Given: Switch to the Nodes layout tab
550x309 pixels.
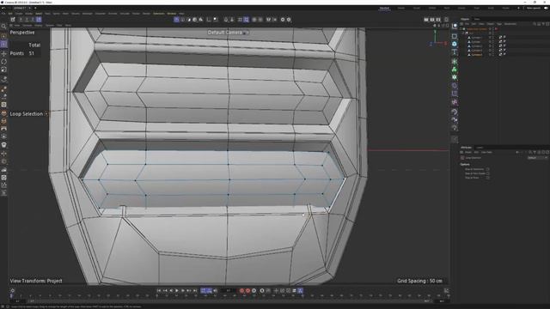Looking at the screenshot, I should click(506, 8).
